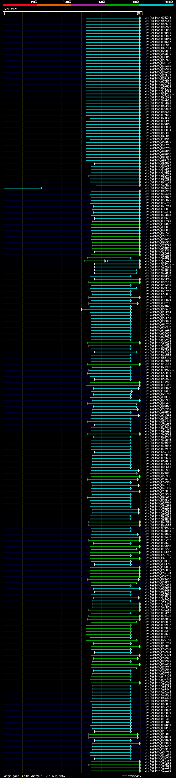Click the orange ~40% identity legend segment

54,5
